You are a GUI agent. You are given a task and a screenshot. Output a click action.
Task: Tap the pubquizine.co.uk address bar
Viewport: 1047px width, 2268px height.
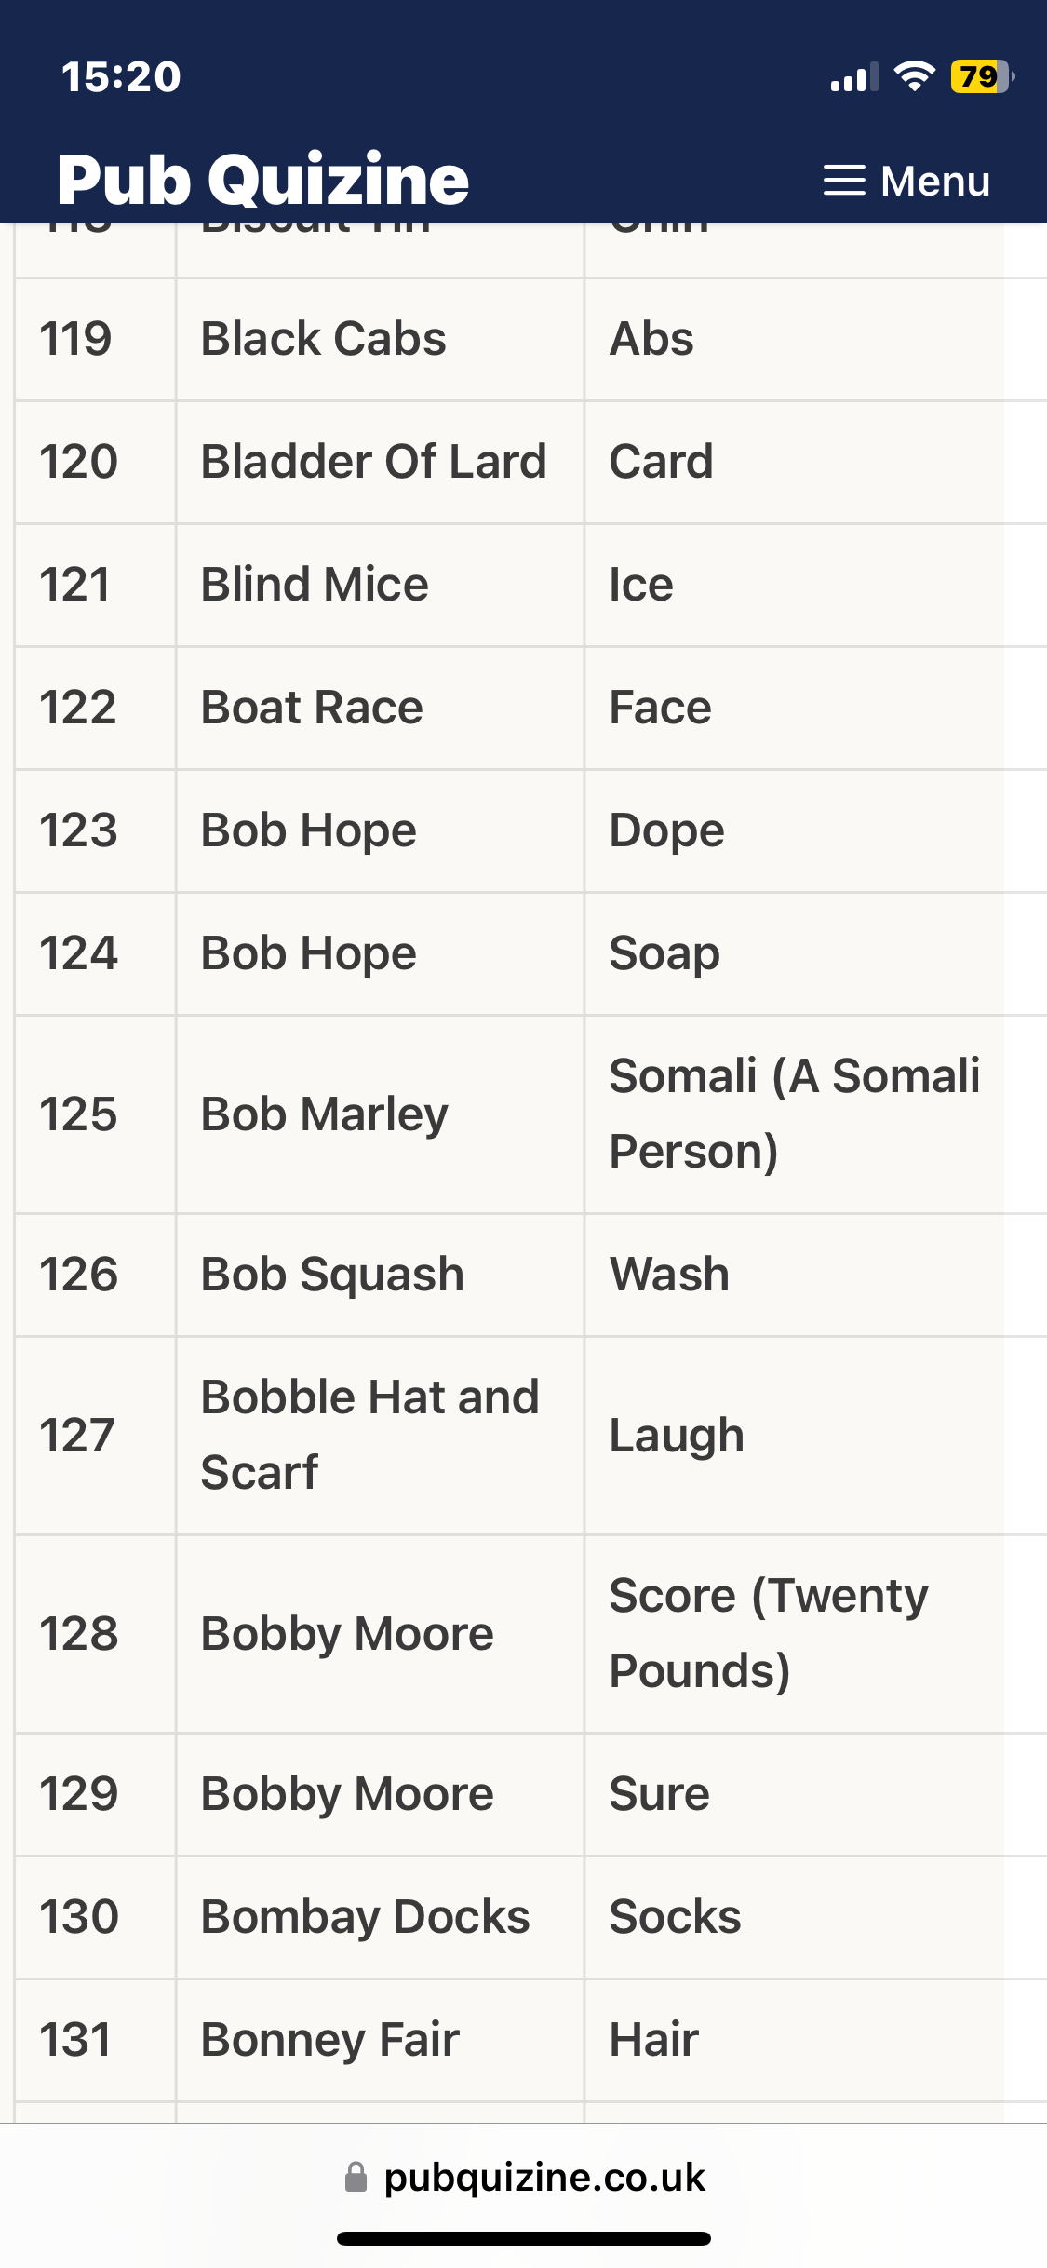[x=544, y=2177]
